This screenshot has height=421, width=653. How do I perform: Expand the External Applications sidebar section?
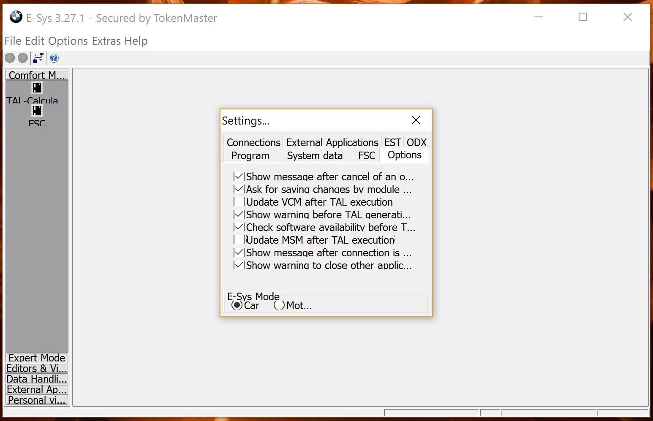(37, 389)
